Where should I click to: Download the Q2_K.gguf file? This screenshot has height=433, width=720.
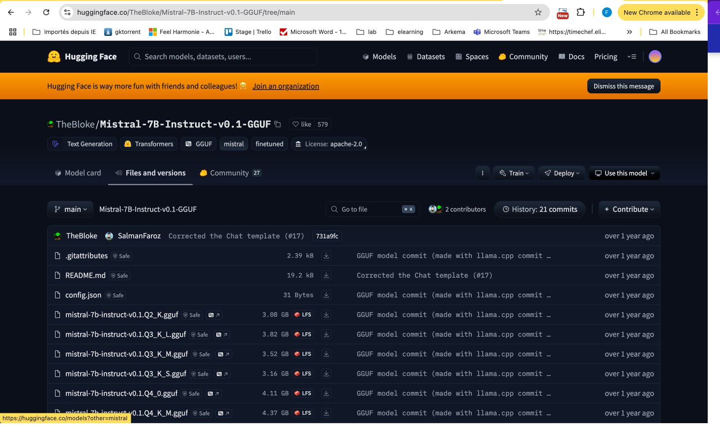pyautogui.click(x=326, y=315)
